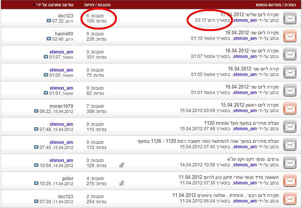Image resolution: width=302 pixels, height=208 pixels.
Task: Click the paperclip icon on the השוואה מדד סנופי thread
Action: click(122, 183)
